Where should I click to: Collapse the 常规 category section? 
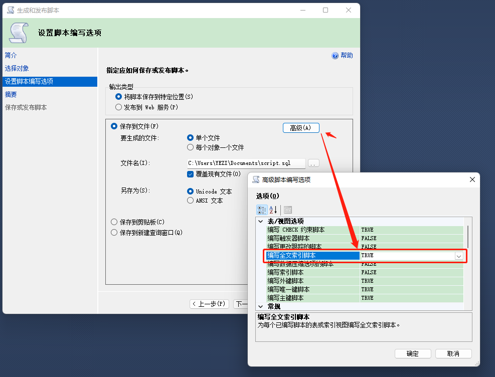pyautogui.click(x=260, y=306)
